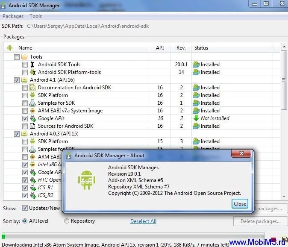The image size is (288, 247).
Task: Click the flask icon for API 15 Samples for SDK
Action: tap(32, 149)
